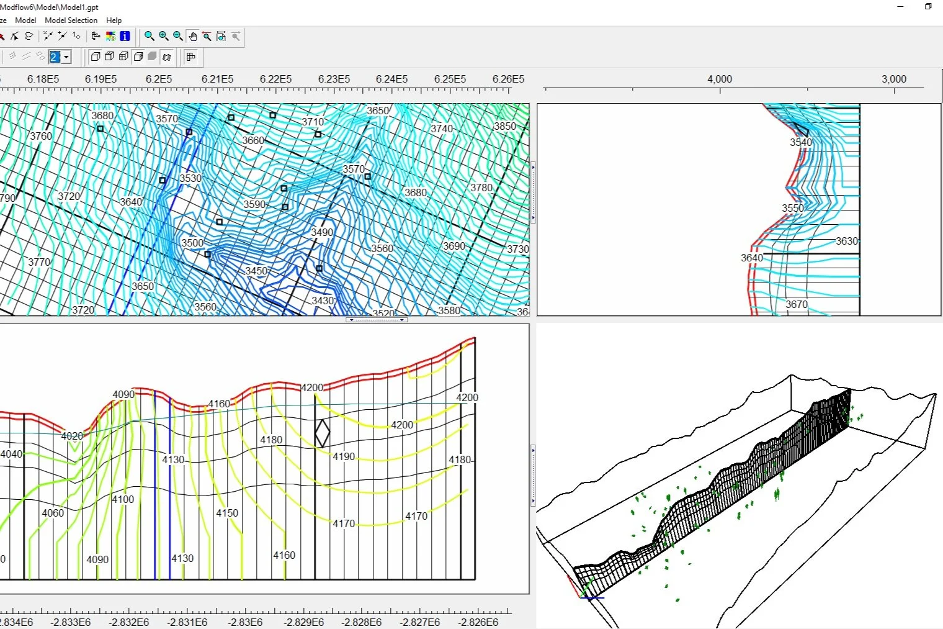
Task: Toggle the show grid lines button
Action: click(191, 57)
